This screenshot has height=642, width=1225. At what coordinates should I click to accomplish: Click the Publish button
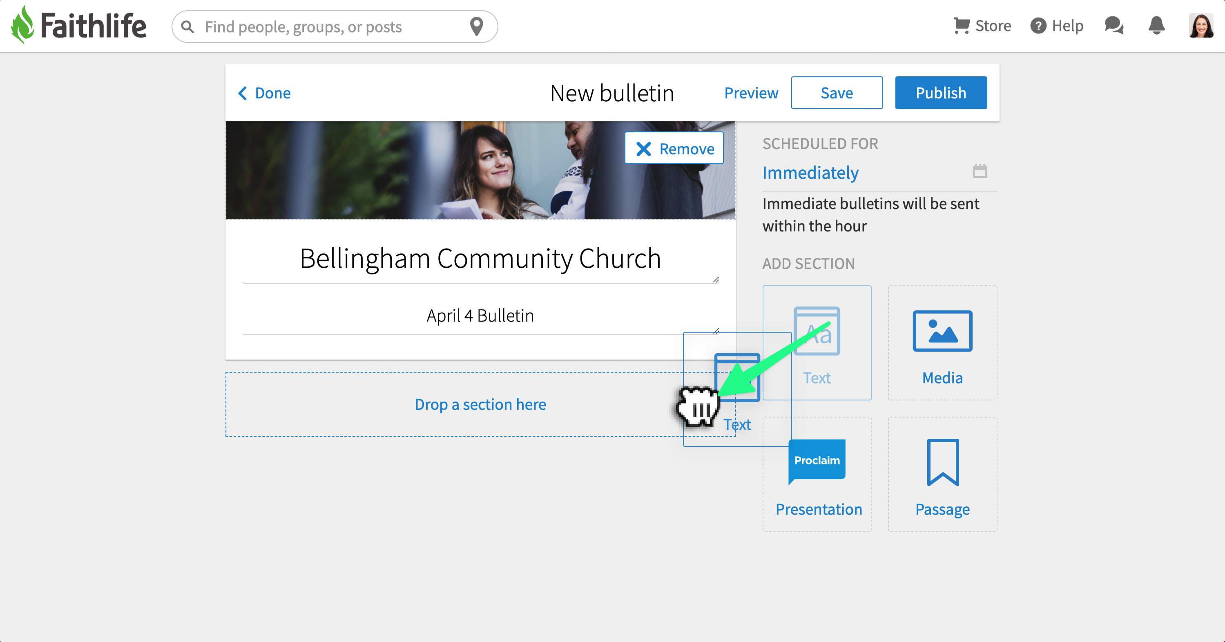coord(940,93)
